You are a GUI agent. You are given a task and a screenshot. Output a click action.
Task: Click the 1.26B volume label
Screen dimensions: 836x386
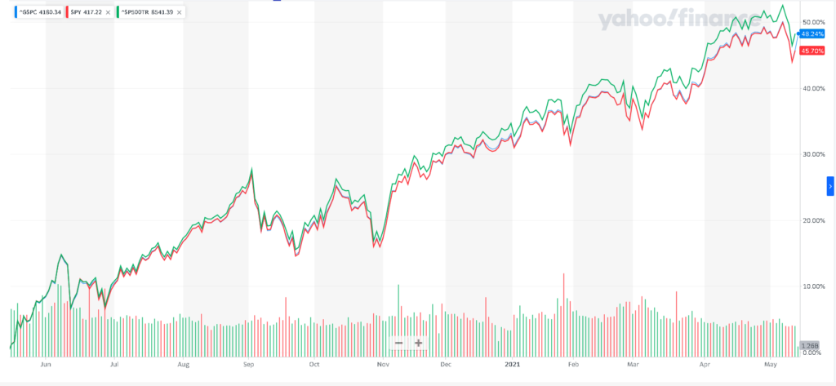pyautogui.click(x=808, y=345)
